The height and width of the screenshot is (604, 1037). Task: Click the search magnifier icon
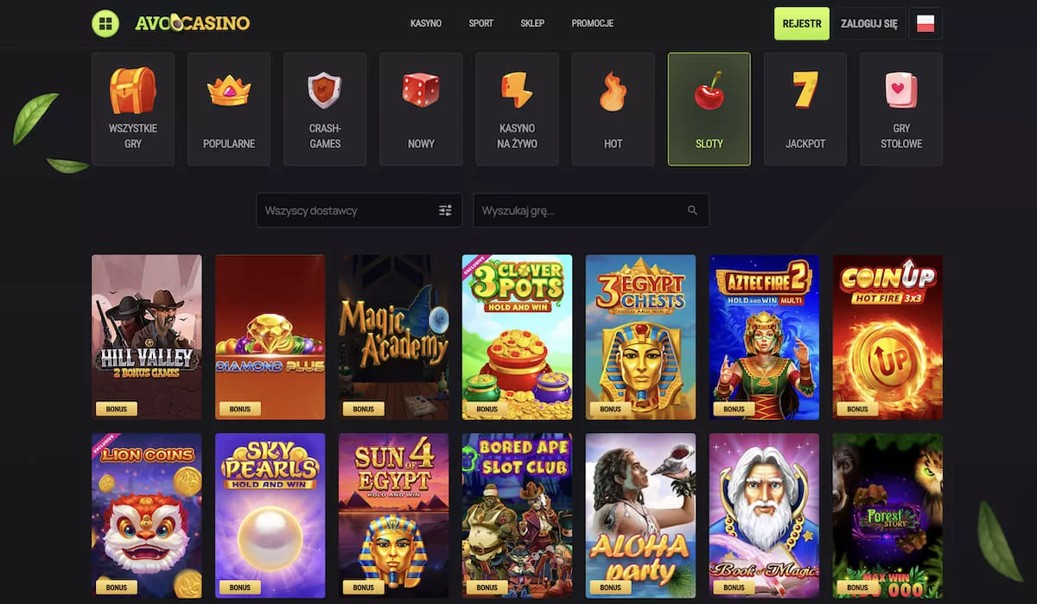[x=692, y=210]
